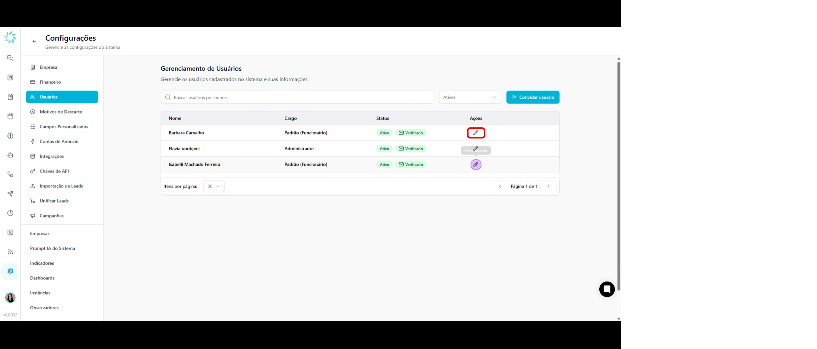Open the items per page dropdown
Viewport: 817px width, 349px height.
[x=214, y=186]
